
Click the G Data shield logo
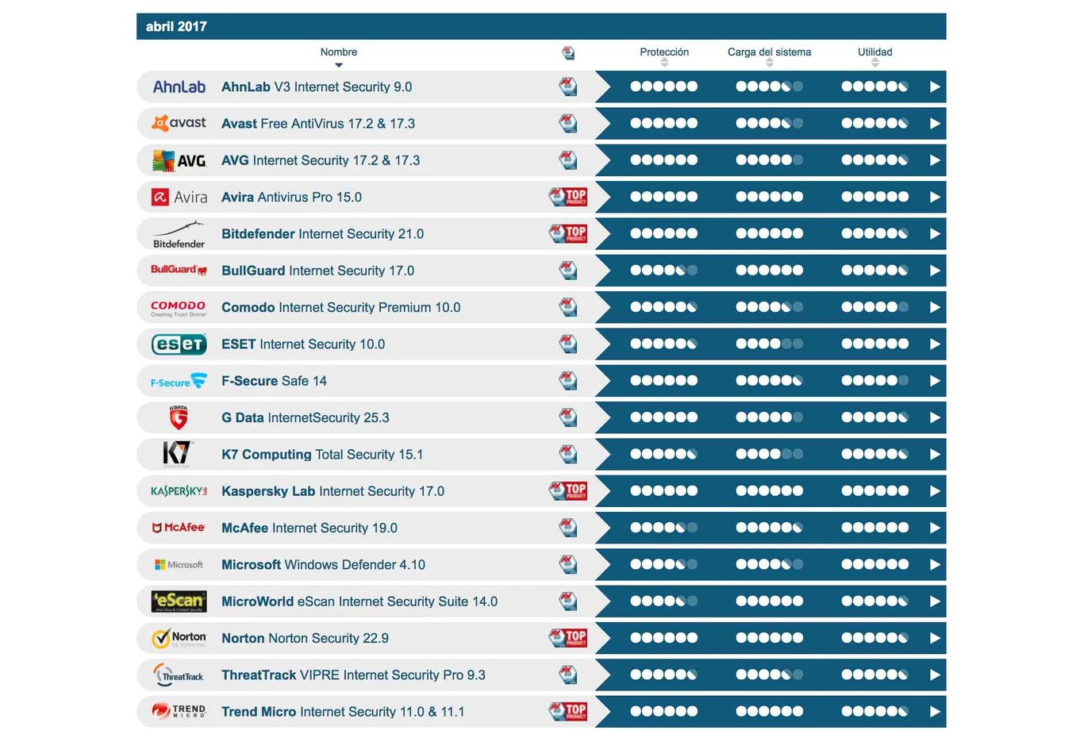pos(179,417)
